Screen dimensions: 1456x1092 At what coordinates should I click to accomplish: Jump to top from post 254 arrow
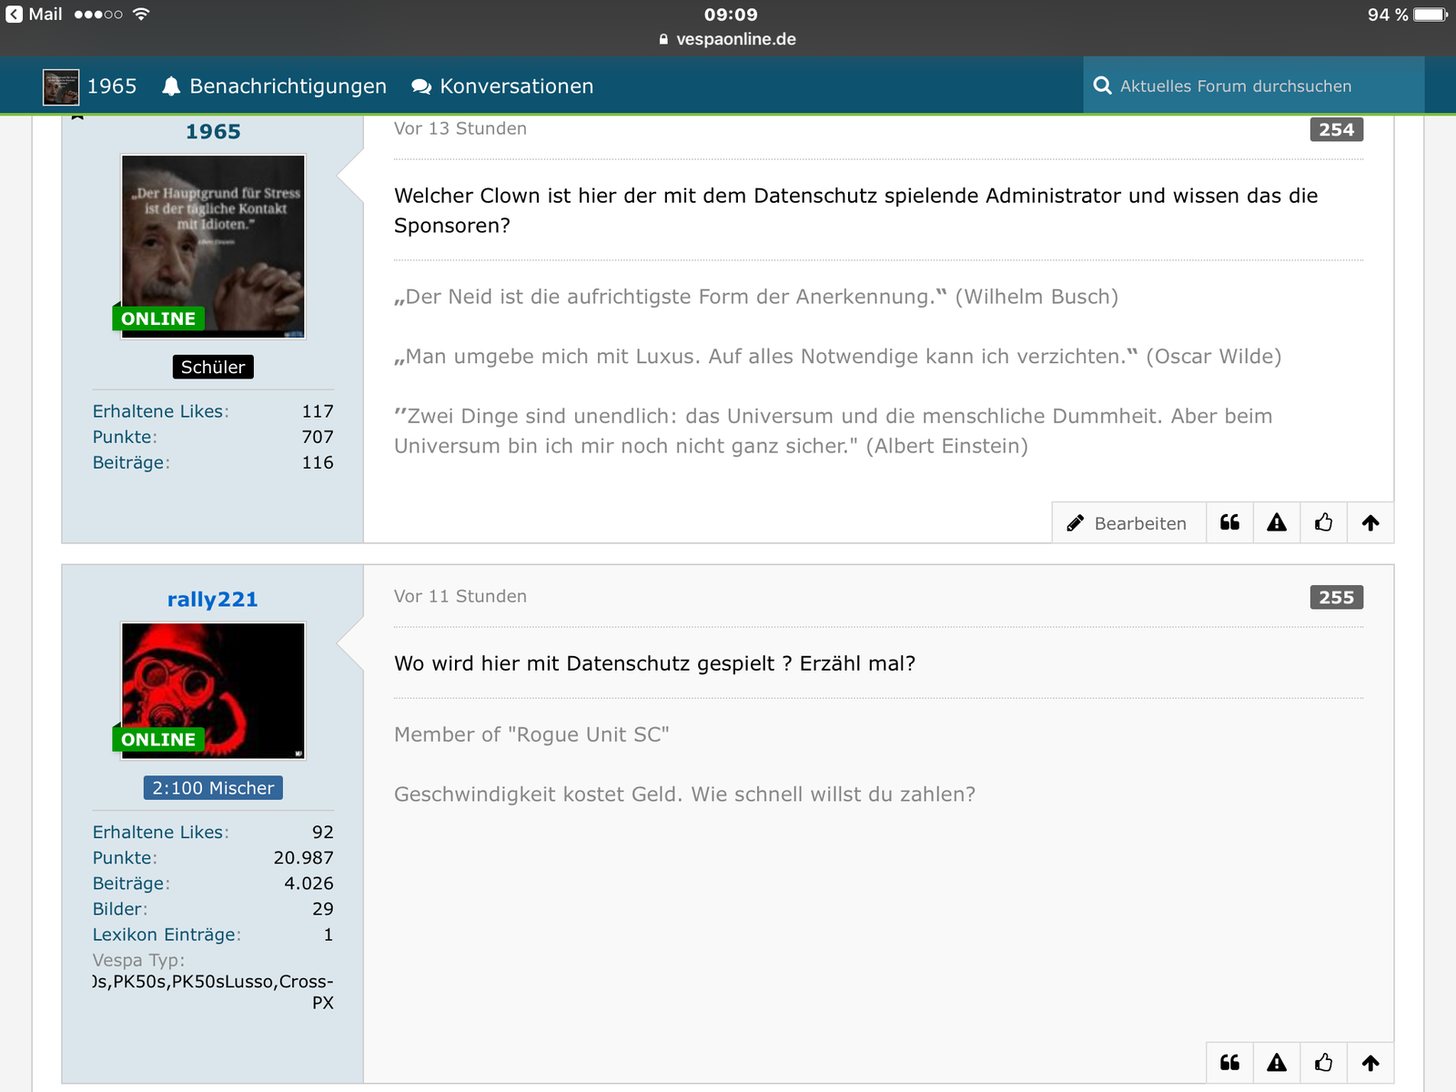click(x=1370, y=522)
